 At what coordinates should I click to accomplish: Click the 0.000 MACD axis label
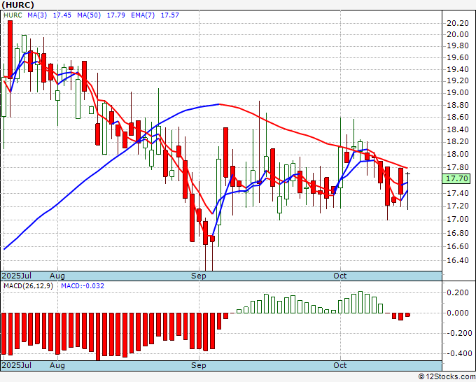[x=458, y=313]
